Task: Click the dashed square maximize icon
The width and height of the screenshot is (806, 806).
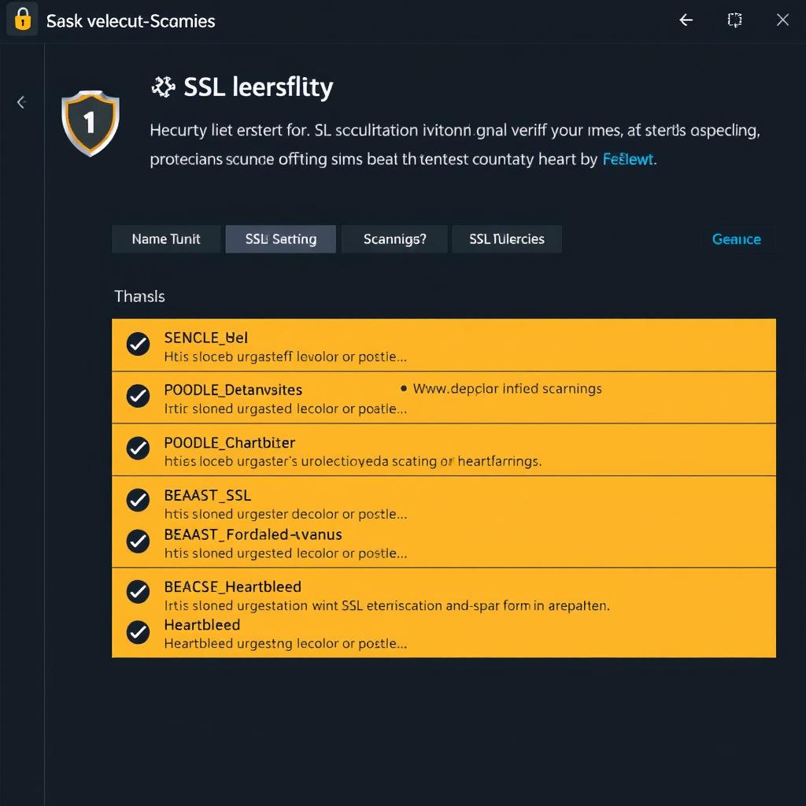Action: click(x=734, y=20)
